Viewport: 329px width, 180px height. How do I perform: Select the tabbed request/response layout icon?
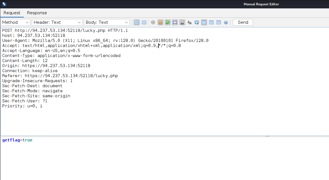[x=204, y=22]
